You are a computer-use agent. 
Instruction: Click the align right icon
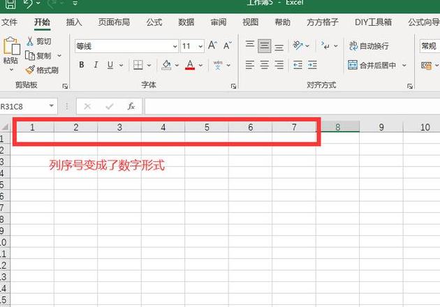(x=279, y=65)
